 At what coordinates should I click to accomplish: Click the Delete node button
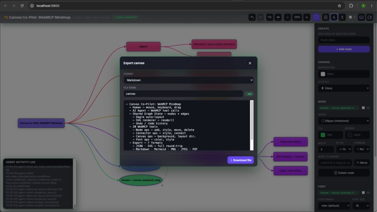[x=344, y=173]
